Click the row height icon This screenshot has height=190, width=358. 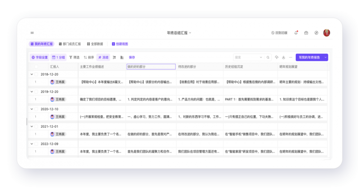[x=114, y=57]
